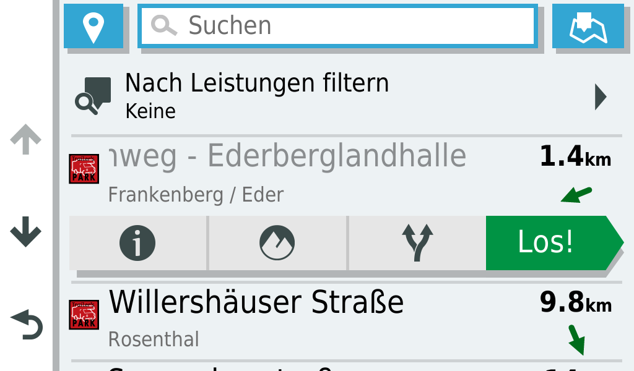Tap the 9.8 km distance arrow
The width and height of the screenshot is (634, 371).
click(x=576, y=339)
